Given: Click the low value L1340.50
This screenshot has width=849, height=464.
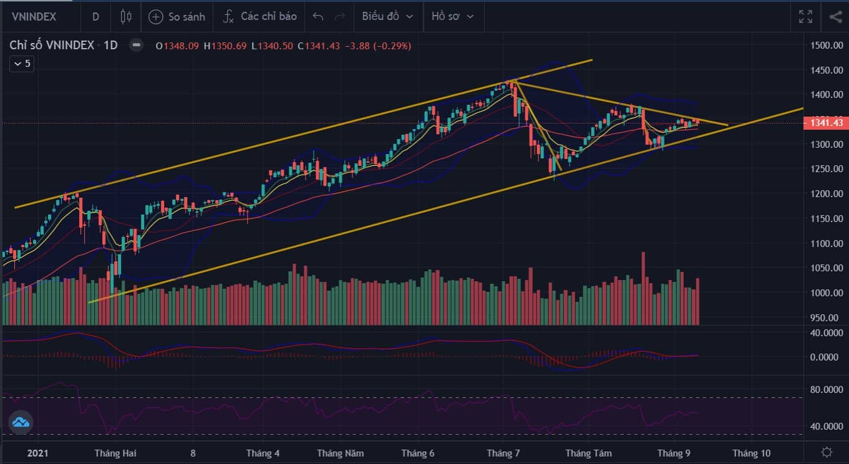Looking at the screenshot, I should (x=272, y=46).
